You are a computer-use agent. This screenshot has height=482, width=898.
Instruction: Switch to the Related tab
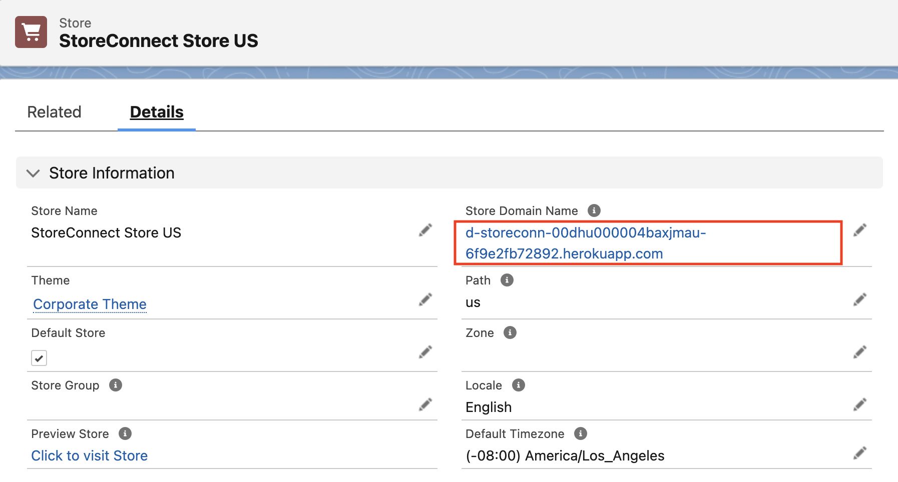point(54,112)
